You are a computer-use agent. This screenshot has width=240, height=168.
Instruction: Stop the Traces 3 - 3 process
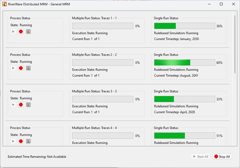(21, 105)
